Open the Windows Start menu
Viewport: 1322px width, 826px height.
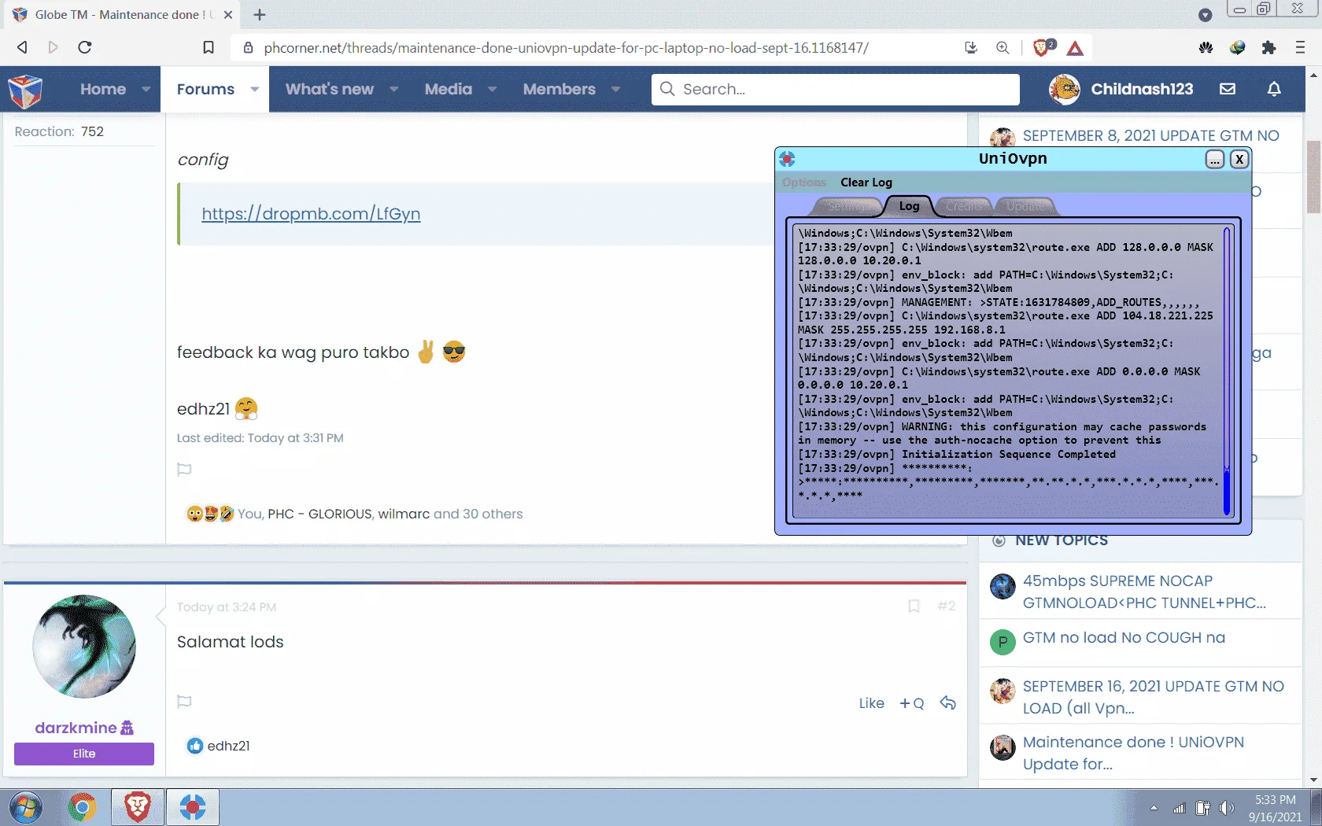click(26, 808)
